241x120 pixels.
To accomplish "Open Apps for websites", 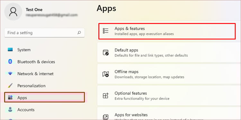I will click(169, 114).
